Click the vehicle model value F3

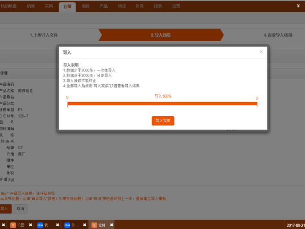[20, 110]
